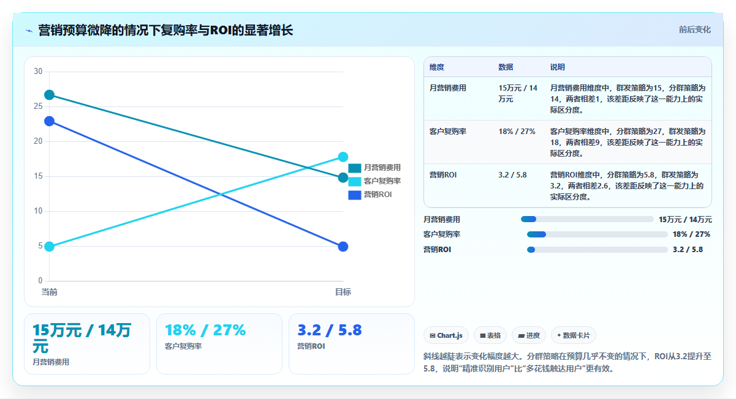
Task: Click the 18% / 27% progress value
Action: tap(691, 234)
